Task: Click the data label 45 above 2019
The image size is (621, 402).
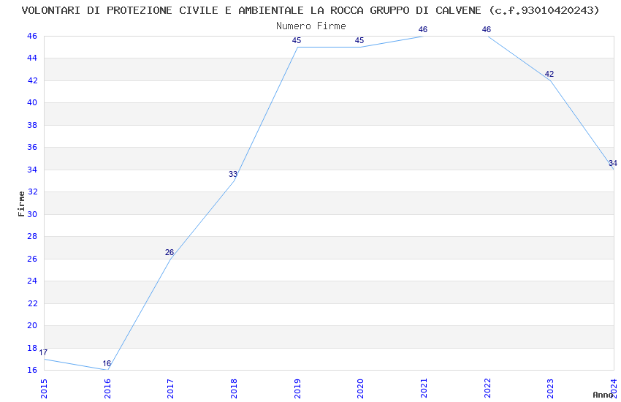Action: (x=296, y=40)
